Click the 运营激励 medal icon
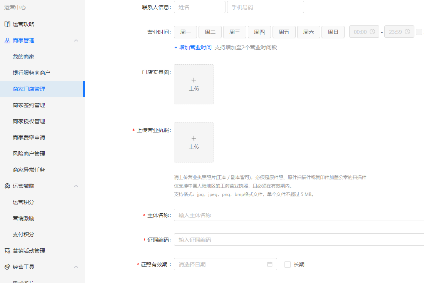Screen dimensions: 424x283 [x=7, y=186]
